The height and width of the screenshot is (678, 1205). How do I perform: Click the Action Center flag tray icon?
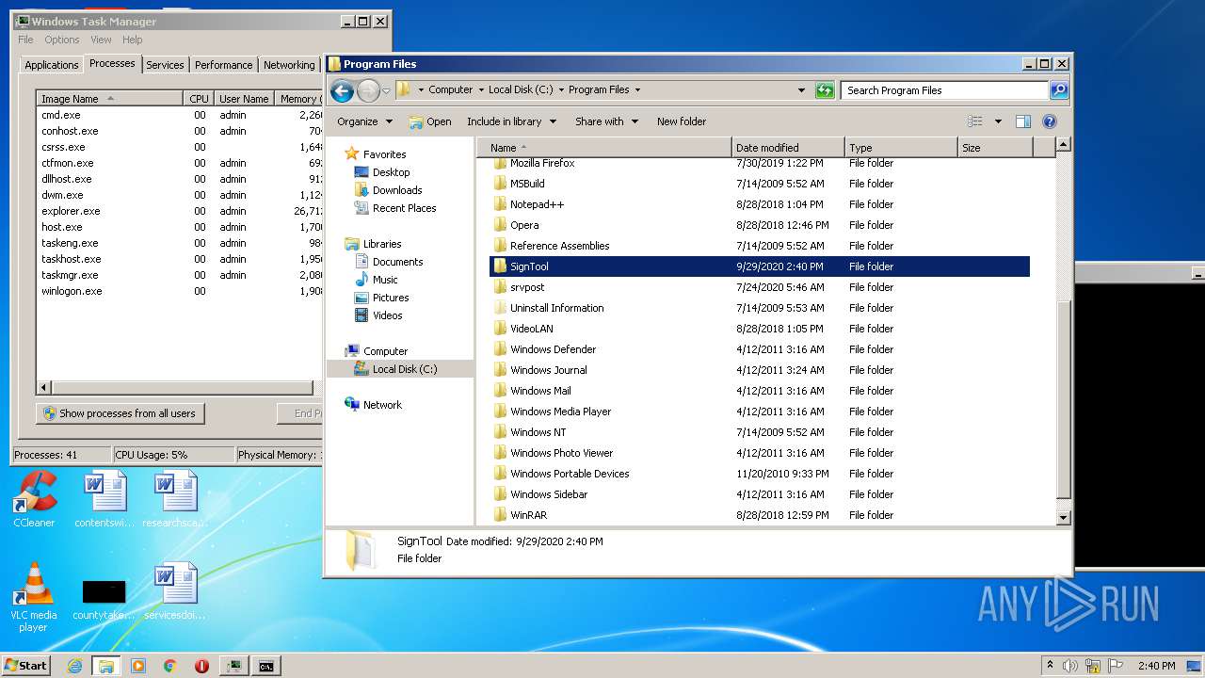point(1116,666)
